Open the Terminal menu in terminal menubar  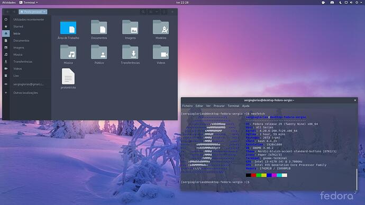(233, 106)
